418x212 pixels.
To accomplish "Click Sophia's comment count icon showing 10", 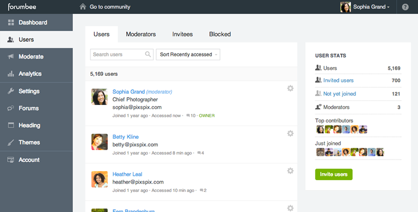I will 188,115.
